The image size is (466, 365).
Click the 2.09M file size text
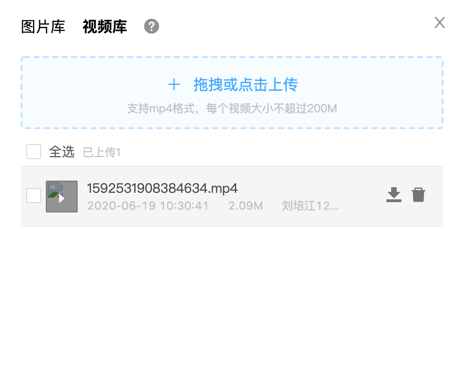(x=246, y=206)
